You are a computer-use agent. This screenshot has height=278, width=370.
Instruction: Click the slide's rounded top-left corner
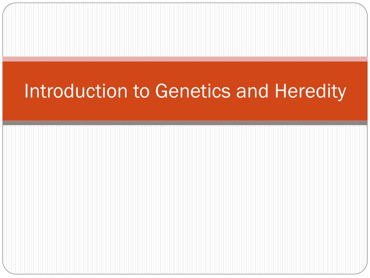[x=7, y=7]
